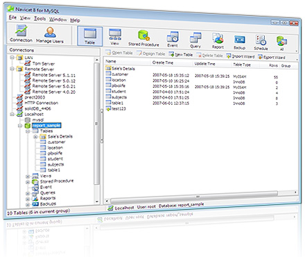Click the horizontal scrollbar of table list
This screenshot has width=305, height=257.
[x=194, y=197]
